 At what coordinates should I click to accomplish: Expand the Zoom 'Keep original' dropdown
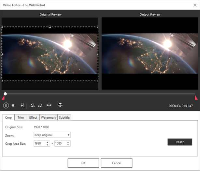(52, 135)
